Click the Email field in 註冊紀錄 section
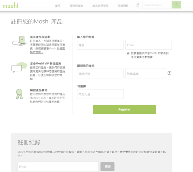This screenshot has width=193, height=172. point(58,167)
